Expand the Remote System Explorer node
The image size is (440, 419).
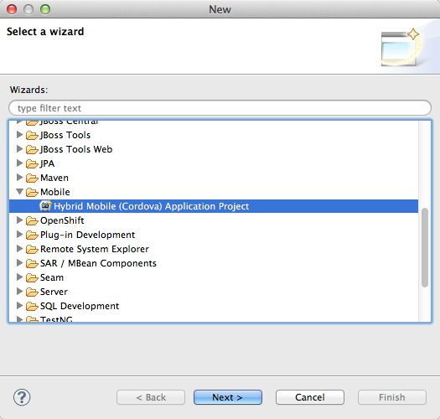pyautogui.click(x=19, y=248)
